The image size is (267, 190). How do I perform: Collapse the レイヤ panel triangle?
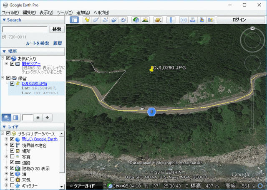pos(4,127)
